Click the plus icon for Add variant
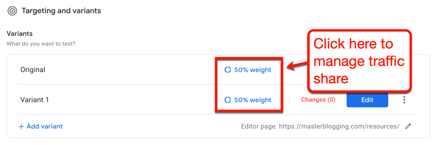The height and width of the screenshot is (145, 437). click(x=21, y=127)
